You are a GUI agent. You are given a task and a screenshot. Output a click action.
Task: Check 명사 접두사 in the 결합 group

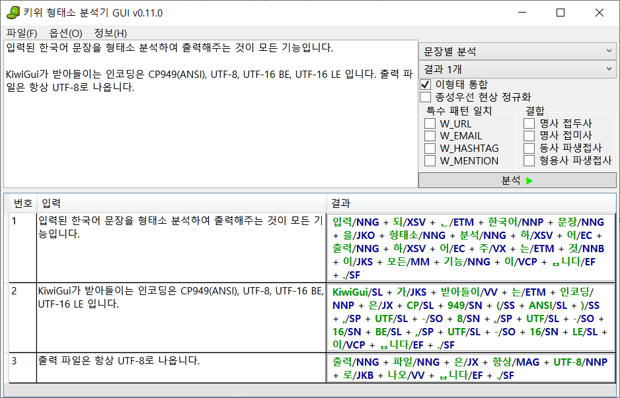point(527,124)
